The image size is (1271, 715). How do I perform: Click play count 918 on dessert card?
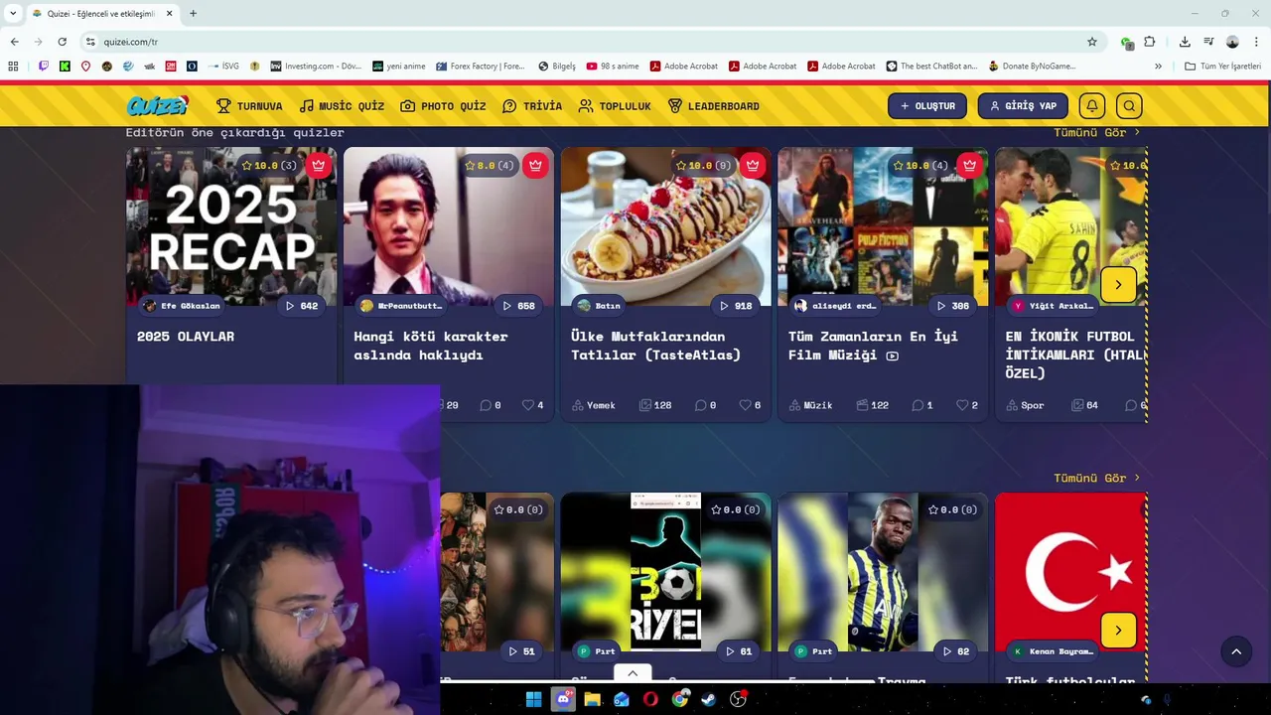click(x=736, y=306)
